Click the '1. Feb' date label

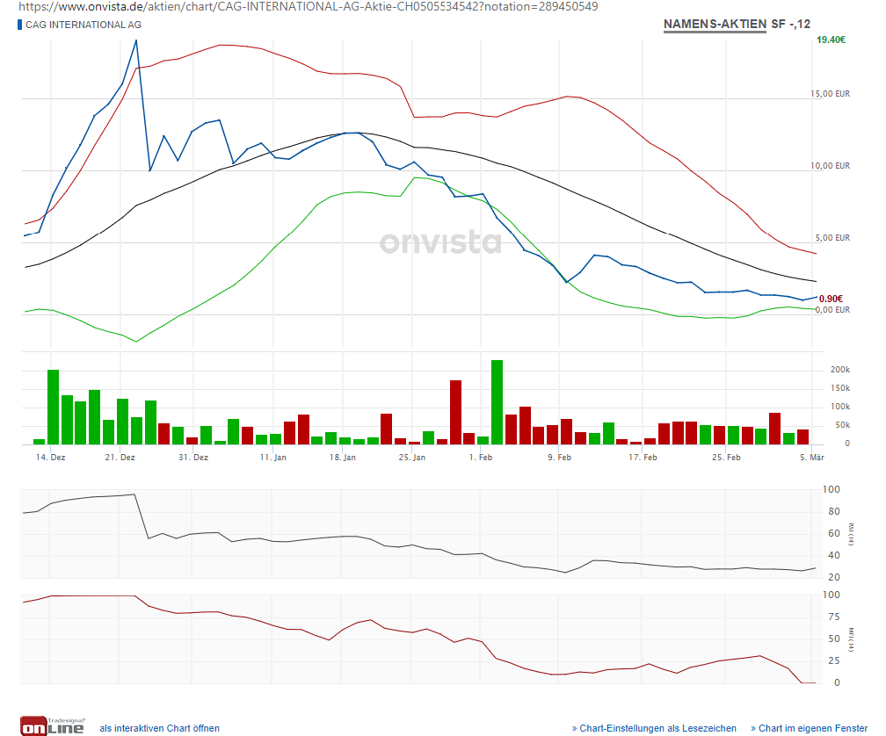tap(481, 458)
